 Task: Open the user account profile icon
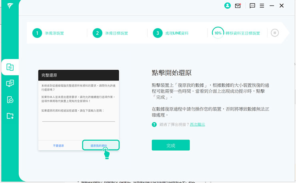228,6
